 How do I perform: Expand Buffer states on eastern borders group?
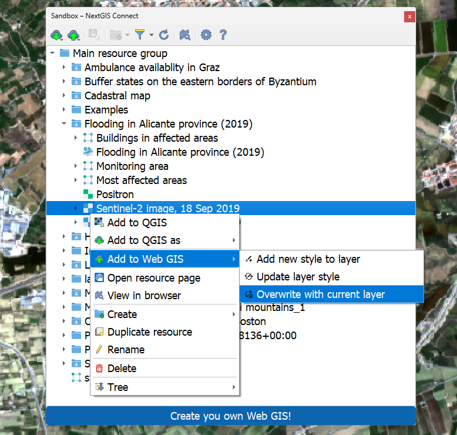pyautogui.click(x=64, y=81)
